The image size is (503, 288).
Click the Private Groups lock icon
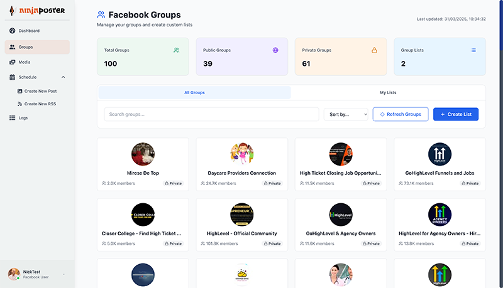pyautogui.click(x=374, y=50)
